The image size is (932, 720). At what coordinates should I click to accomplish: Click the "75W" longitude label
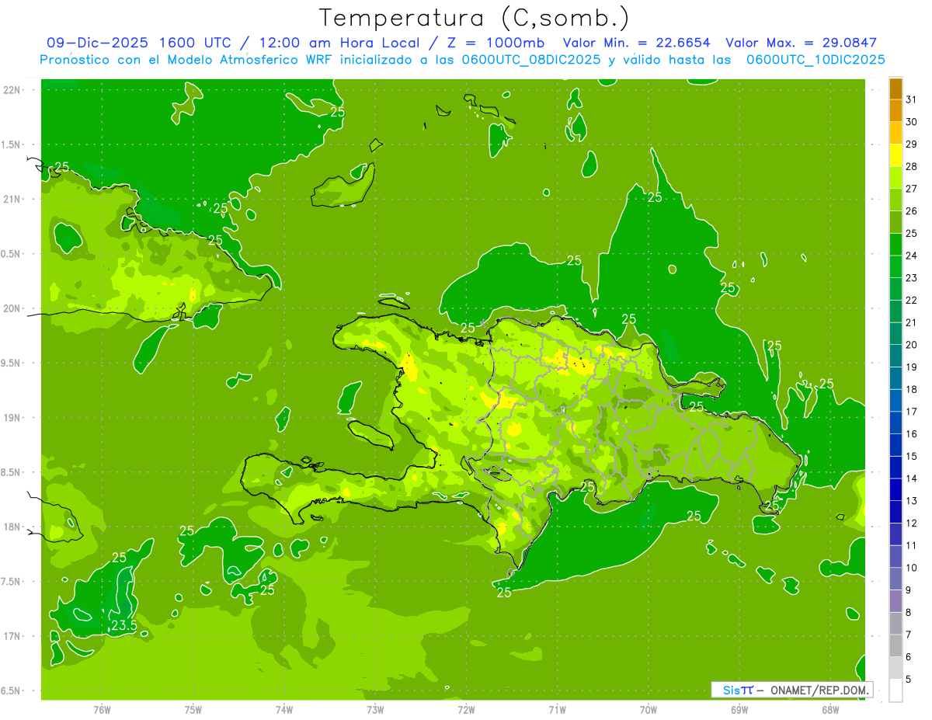tap(193, 710)
